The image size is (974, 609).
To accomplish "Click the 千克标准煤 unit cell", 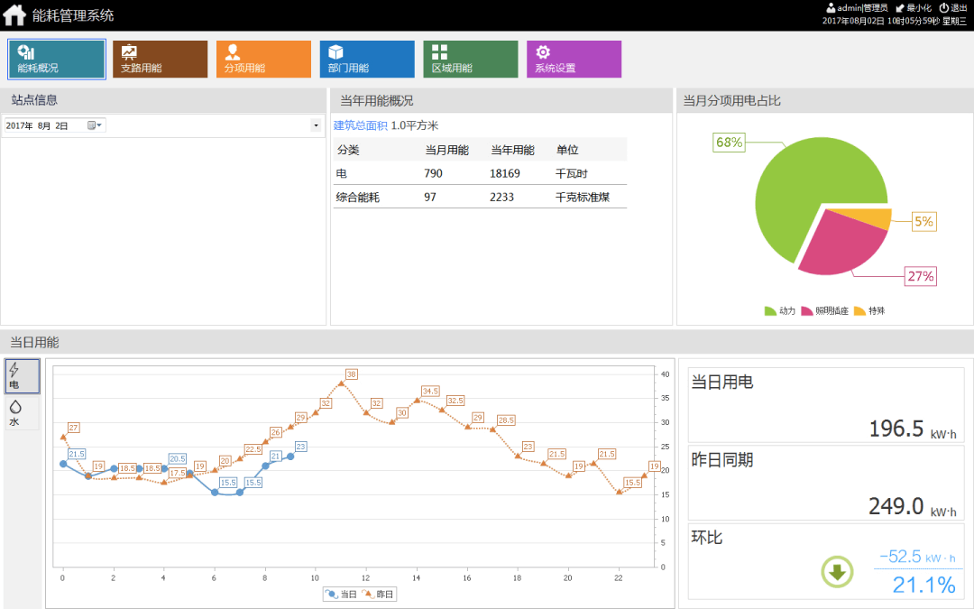I will coord(582,197).
